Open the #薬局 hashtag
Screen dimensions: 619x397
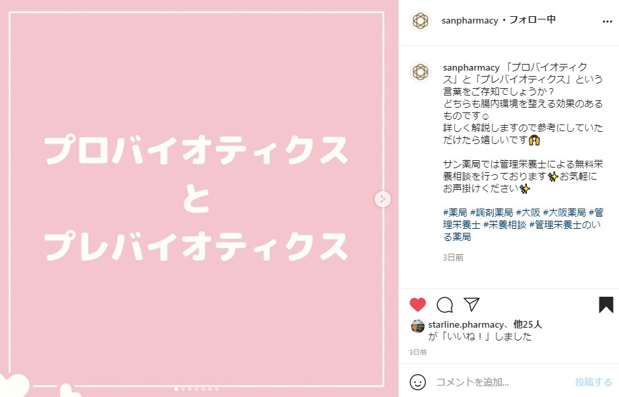point(455,213)
